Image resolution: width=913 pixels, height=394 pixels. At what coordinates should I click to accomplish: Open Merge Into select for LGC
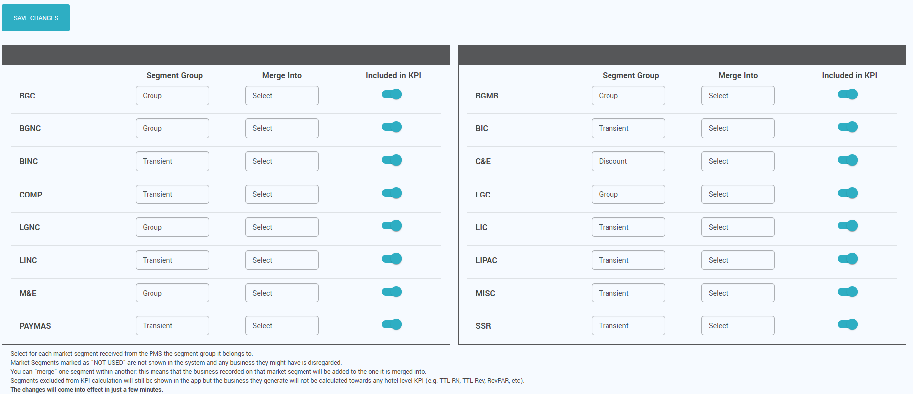pos(738,194)
